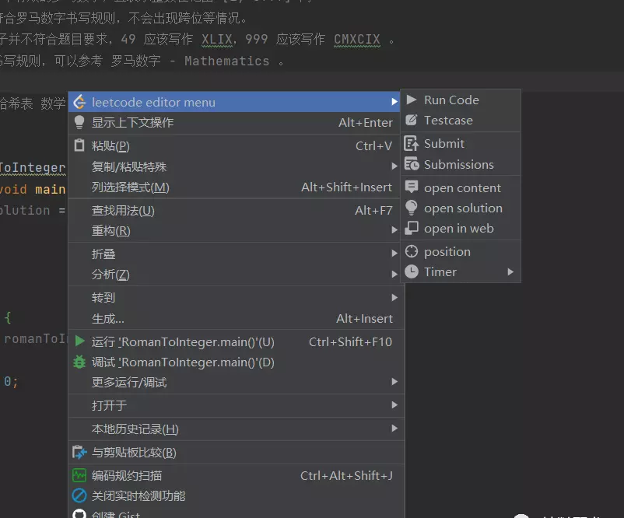Click the compare-with-clipboard icon

[x=79, y=453]
